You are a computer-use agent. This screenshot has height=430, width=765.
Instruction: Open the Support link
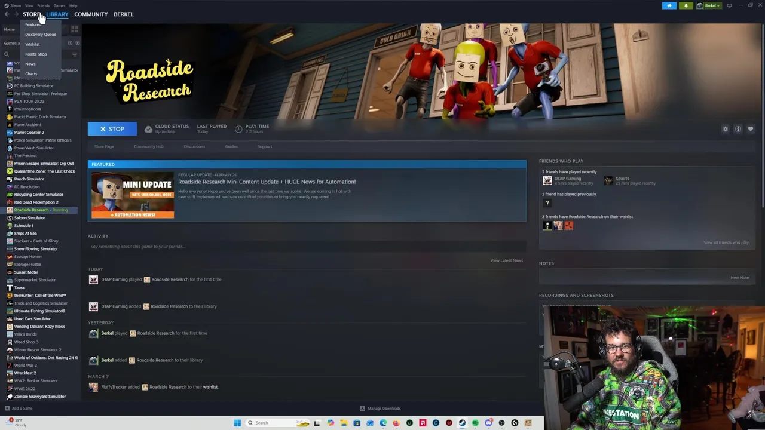[265, 146]
